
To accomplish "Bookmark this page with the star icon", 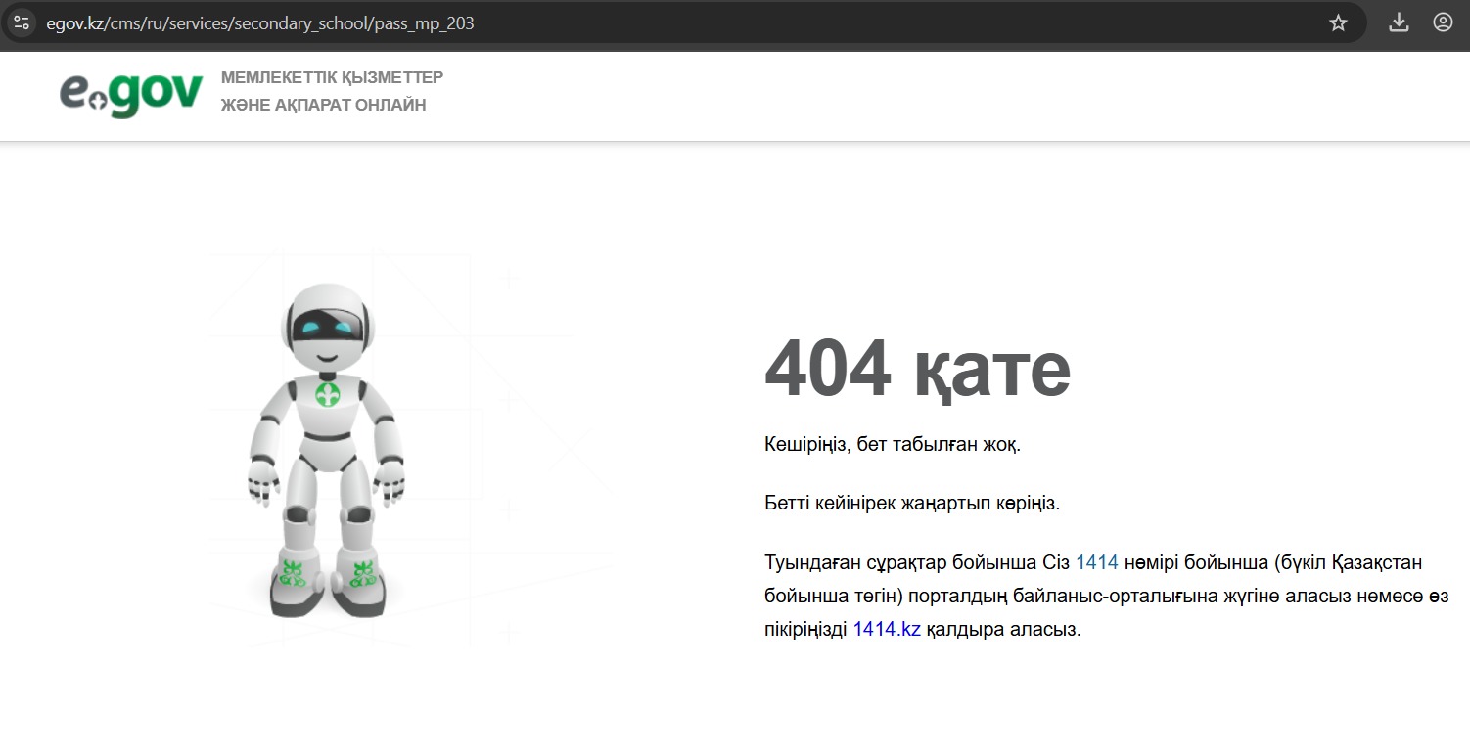I will coord(1338,22).
